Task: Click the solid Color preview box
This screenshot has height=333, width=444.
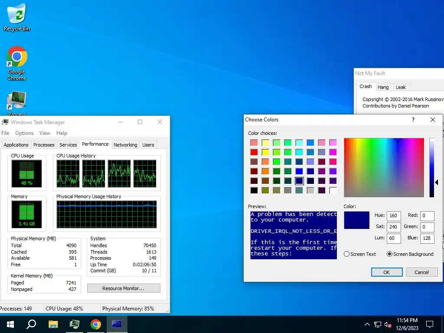Action: [x=356, y=220]
